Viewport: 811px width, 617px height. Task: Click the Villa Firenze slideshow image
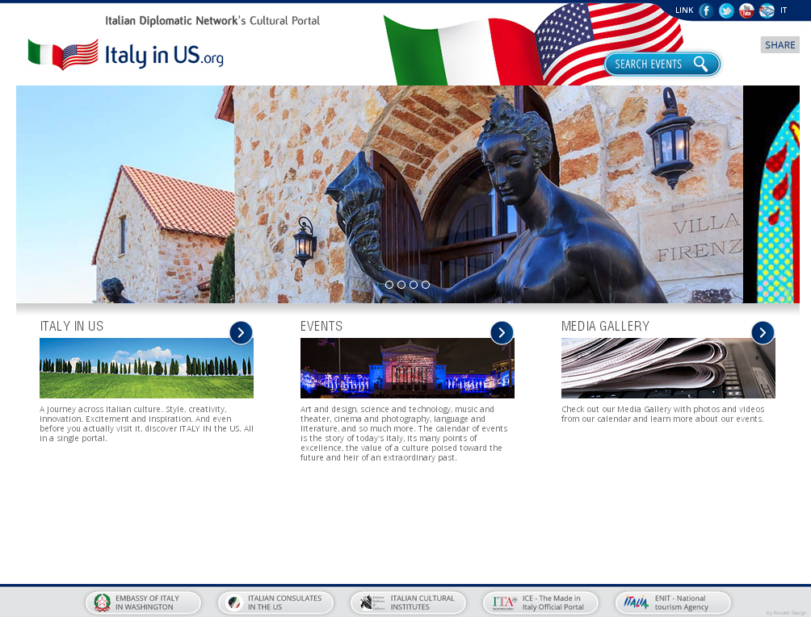pyautogui.click(x=380, y=194)
